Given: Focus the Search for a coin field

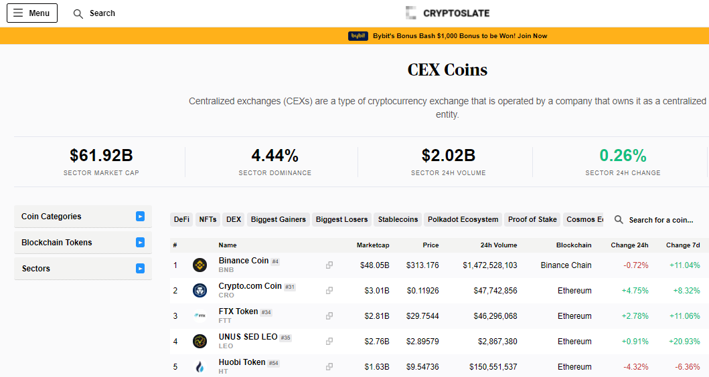Looking at the screenshot, I should coord(661,220).
